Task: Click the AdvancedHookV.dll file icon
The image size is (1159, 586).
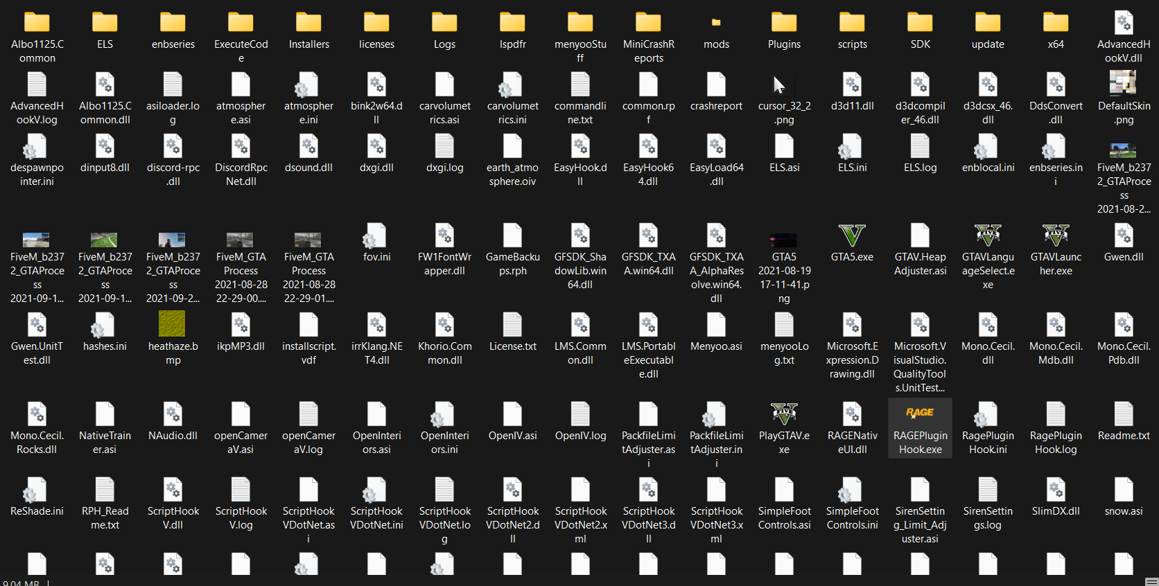Action: click(x=1124, y=22)
